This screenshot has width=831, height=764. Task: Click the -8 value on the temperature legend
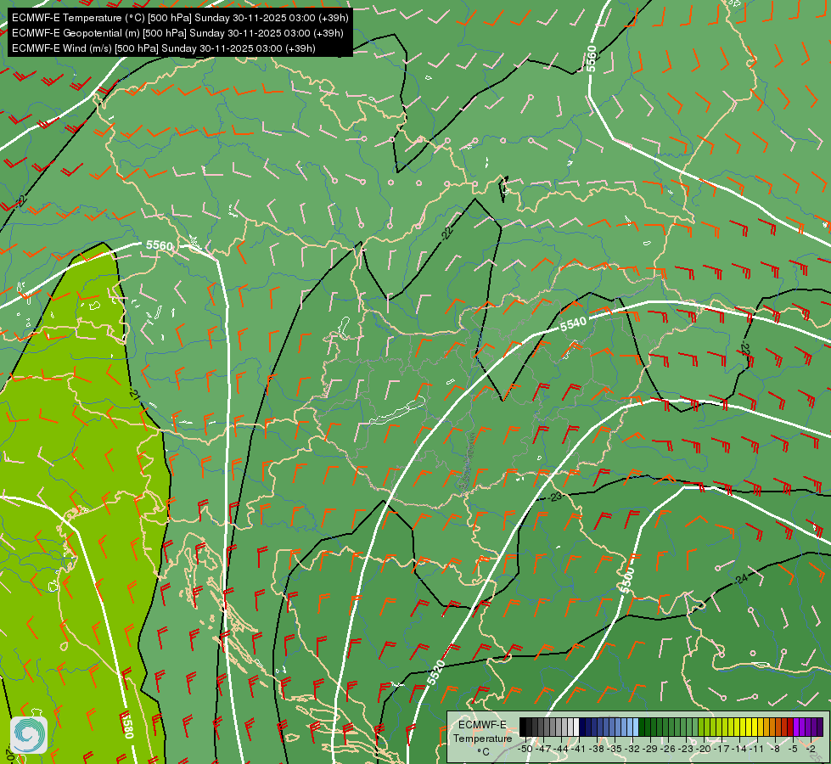[x=777, y=749]
